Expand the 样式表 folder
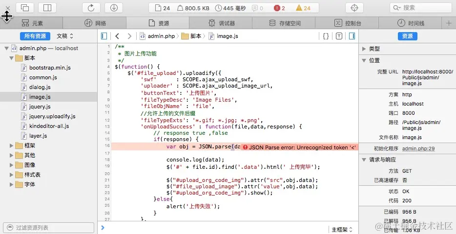The width and height of the screenshot is (456, 234). point(11,175)
